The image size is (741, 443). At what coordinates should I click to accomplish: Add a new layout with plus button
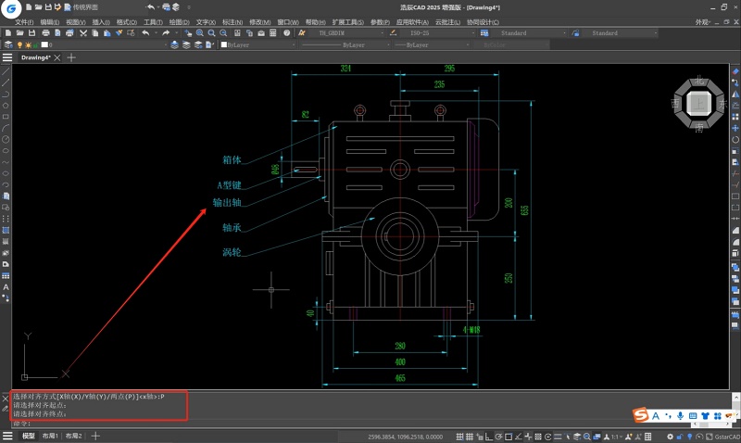click(95, 436)
